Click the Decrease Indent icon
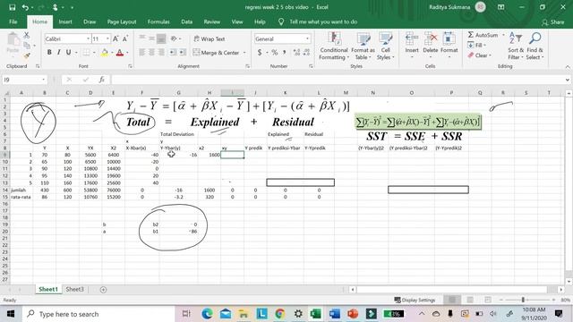 pyautogui.click(x=172, y=53)
